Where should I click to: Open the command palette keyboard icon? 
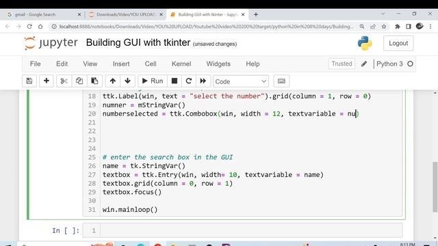tap(281, 81)
